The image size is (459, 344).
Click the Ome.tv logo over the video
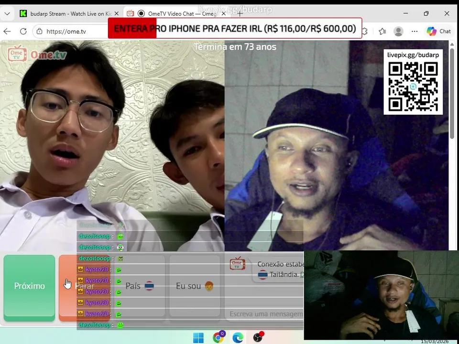(x=37, y=54)
